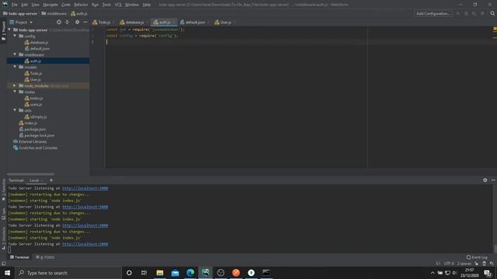Switch to the database.js editor tab

(134, 22)
